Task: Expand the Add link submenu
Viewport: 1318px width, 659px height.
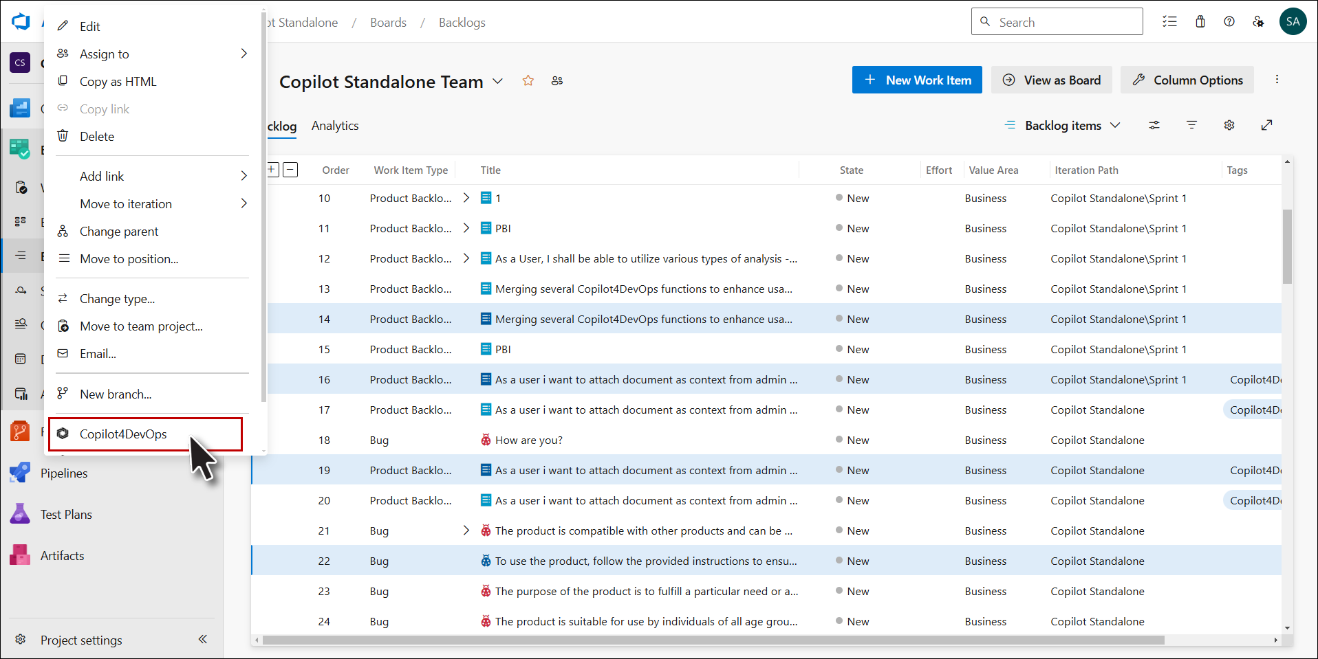Action: tap(244, 176)
